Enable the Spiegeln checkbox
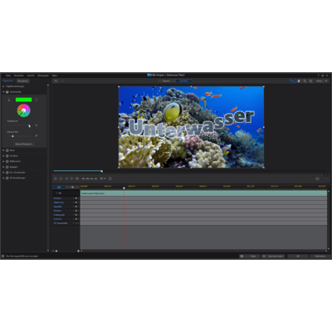The width and height of the screenshot is (332, 332). (x=7, y=167)
